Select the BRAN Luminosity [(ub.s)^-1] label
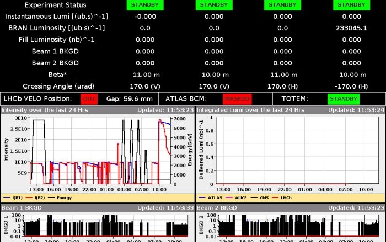This screenshot has width=386, height=242. tap(57, 28)
